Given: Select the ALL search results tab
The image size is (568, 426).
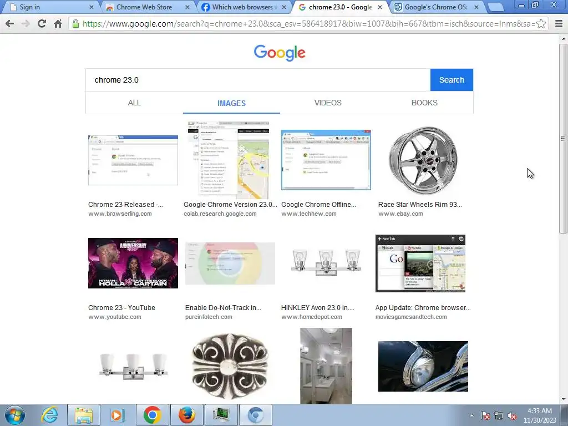Looking at the screenshot, I should [x=134, y=103].
